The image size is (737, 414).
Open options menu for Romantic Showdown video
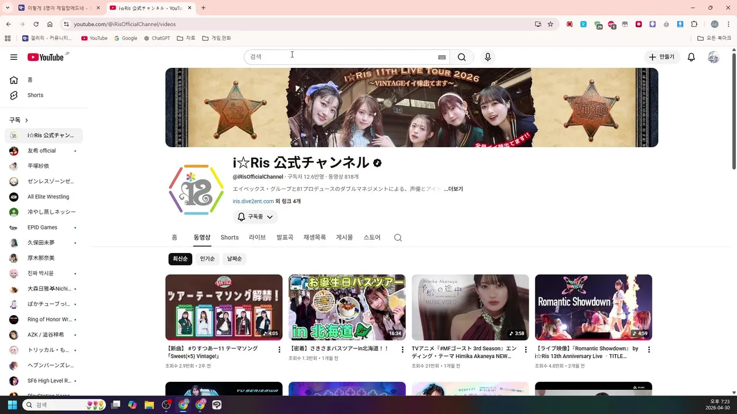coord(649,350)
